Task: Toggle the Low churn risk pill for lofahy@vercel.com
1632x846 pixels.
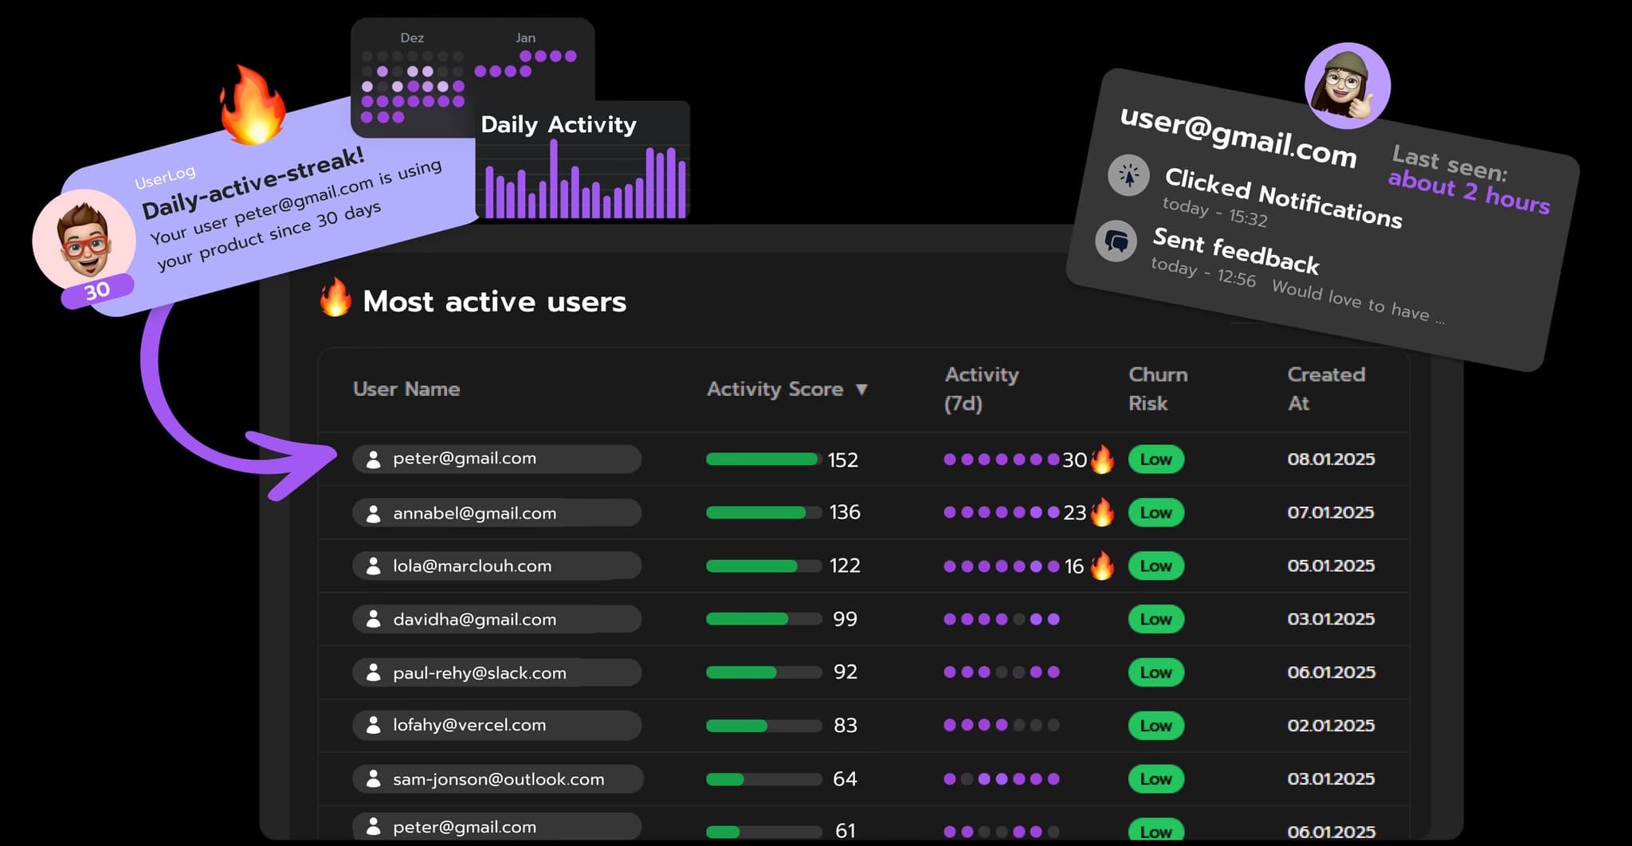Action: pos(1155,726)
